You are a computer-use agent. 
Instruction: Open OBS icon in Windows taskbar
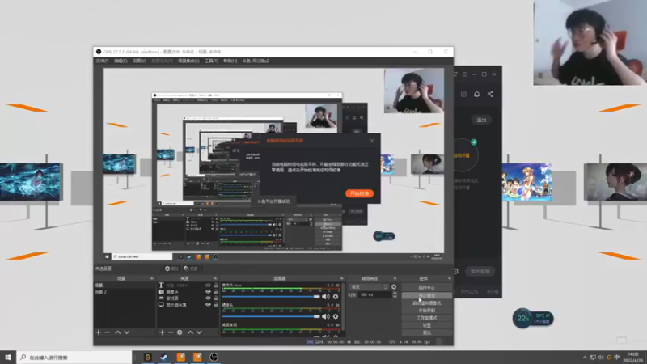click(214, 358)
